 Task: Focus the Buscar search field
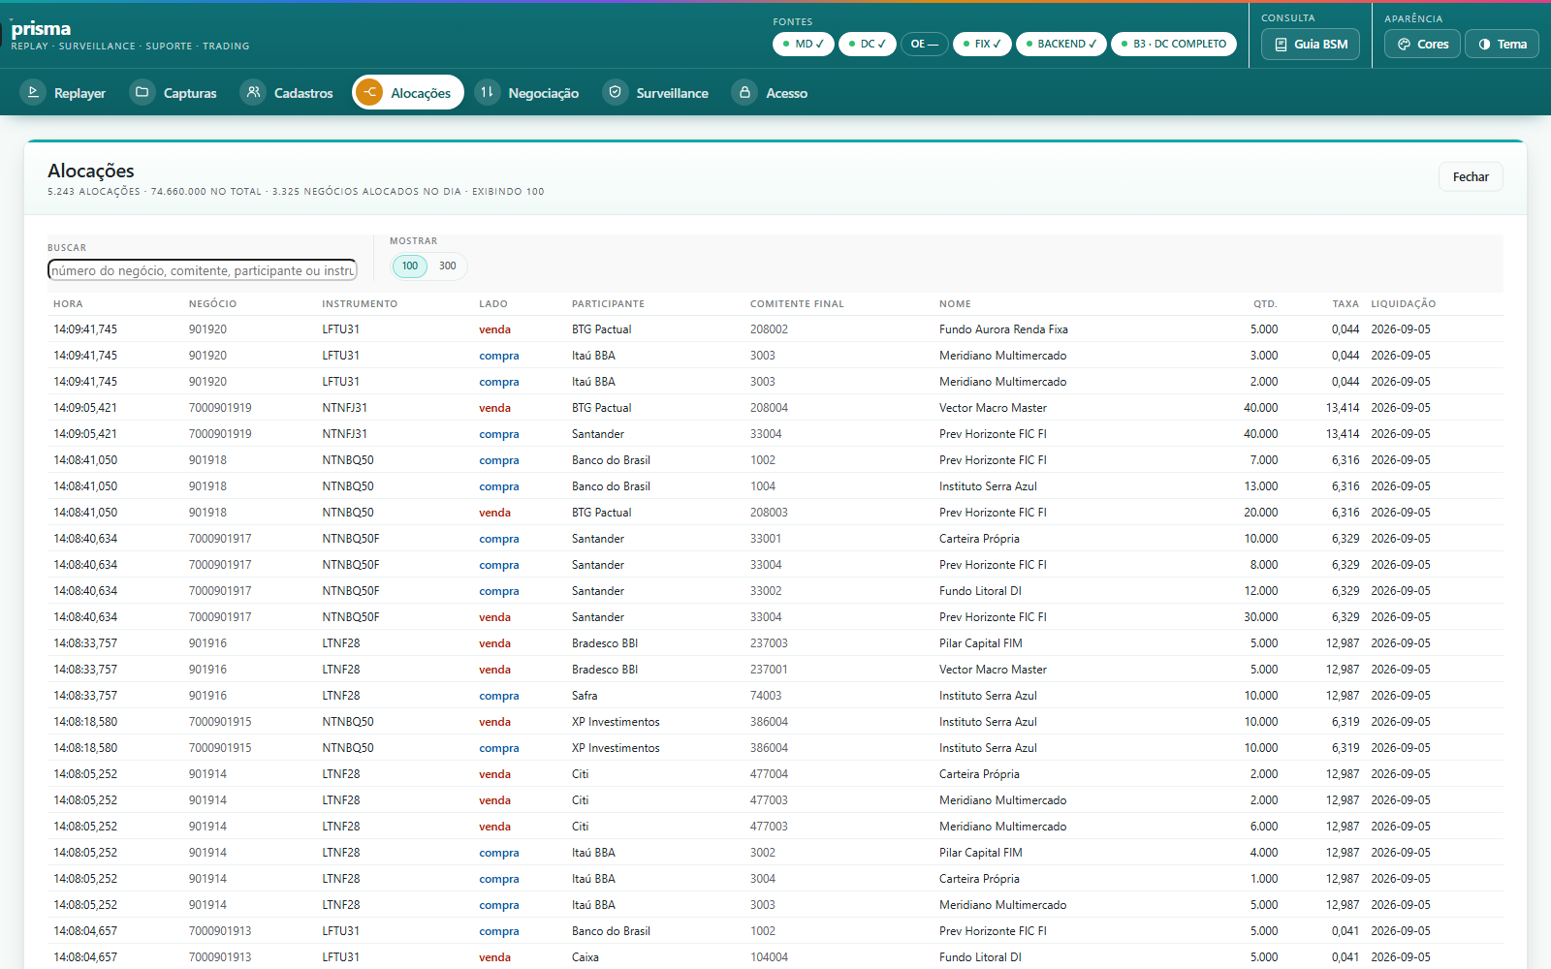[x=203, y=270]
